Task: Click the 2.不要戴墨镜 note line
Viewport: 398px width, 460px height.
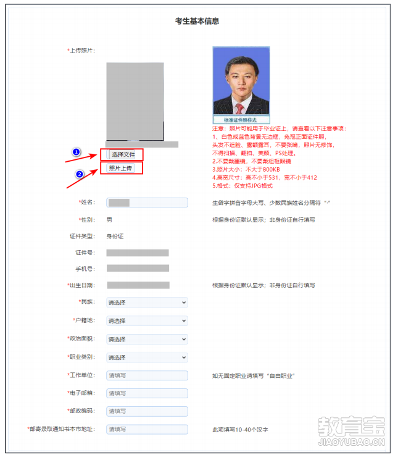Action: pos(252,161)
